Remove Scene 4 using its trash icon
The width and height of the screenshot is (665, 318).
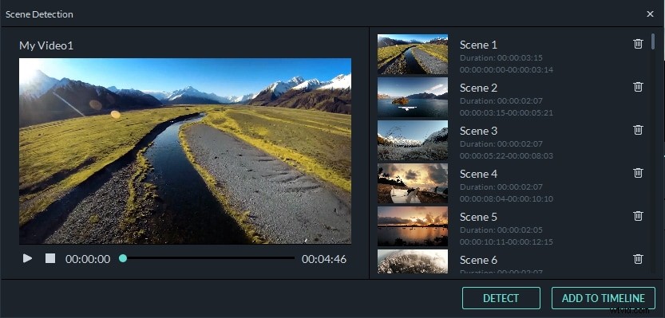(x=638, y=173)
